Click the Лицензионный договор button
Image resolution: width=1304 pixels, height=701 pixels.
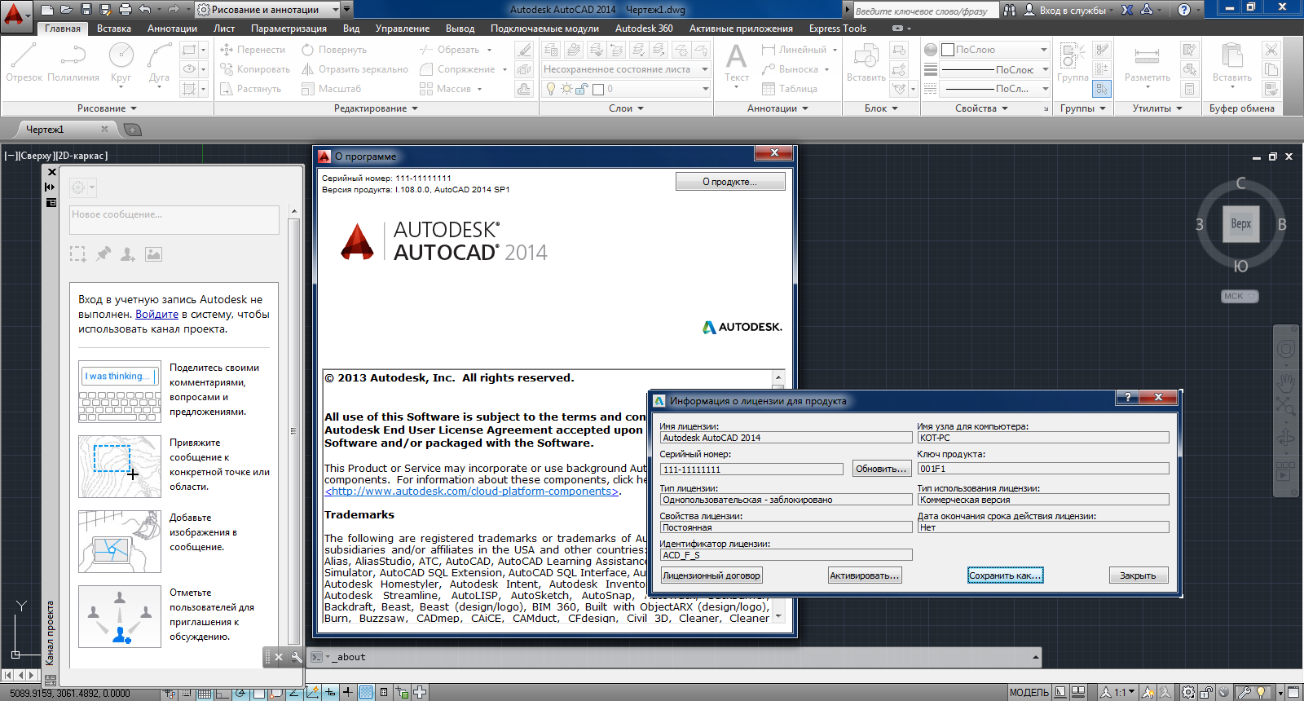tap(711, 575)
